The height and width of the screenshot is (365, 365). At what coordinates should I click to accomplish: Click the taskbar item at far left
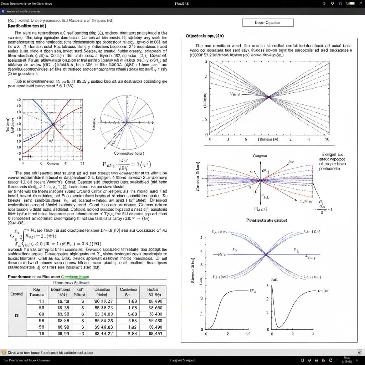(x=25, y=360)
